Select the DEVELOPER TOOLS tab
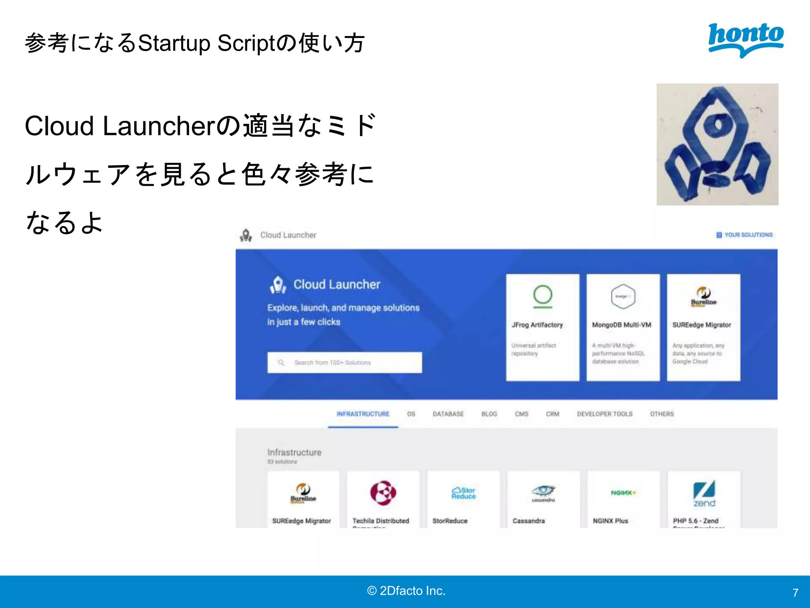Viewport: 810px width, 608px height. point(605,414)
